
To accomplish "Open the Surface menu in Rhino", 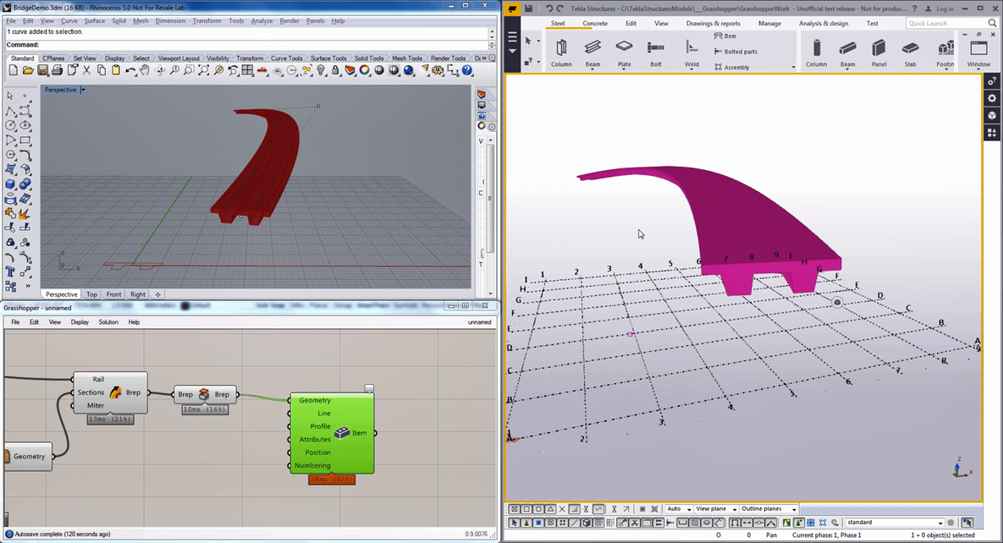I will click(95, 20).
